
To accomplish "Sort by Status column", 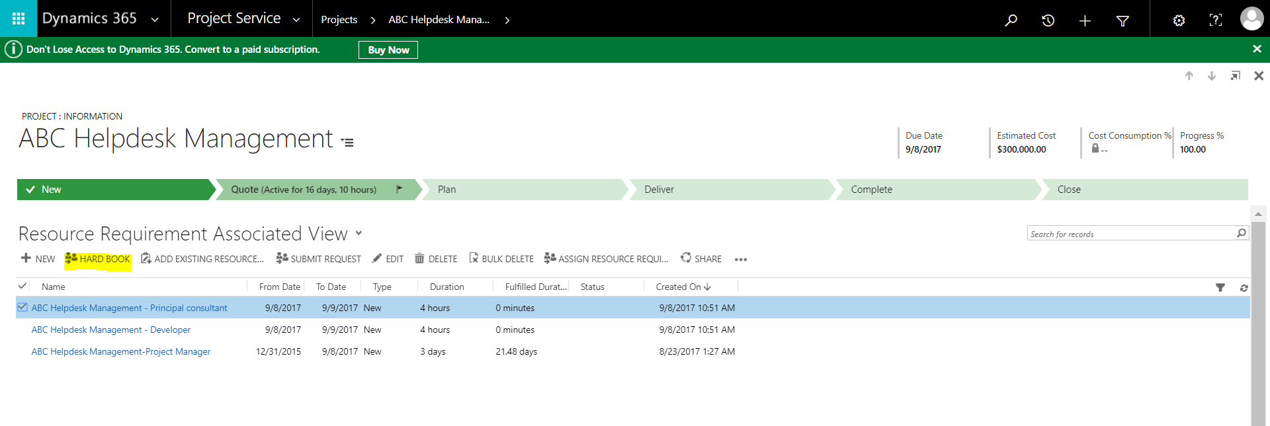I will (593, 287).
